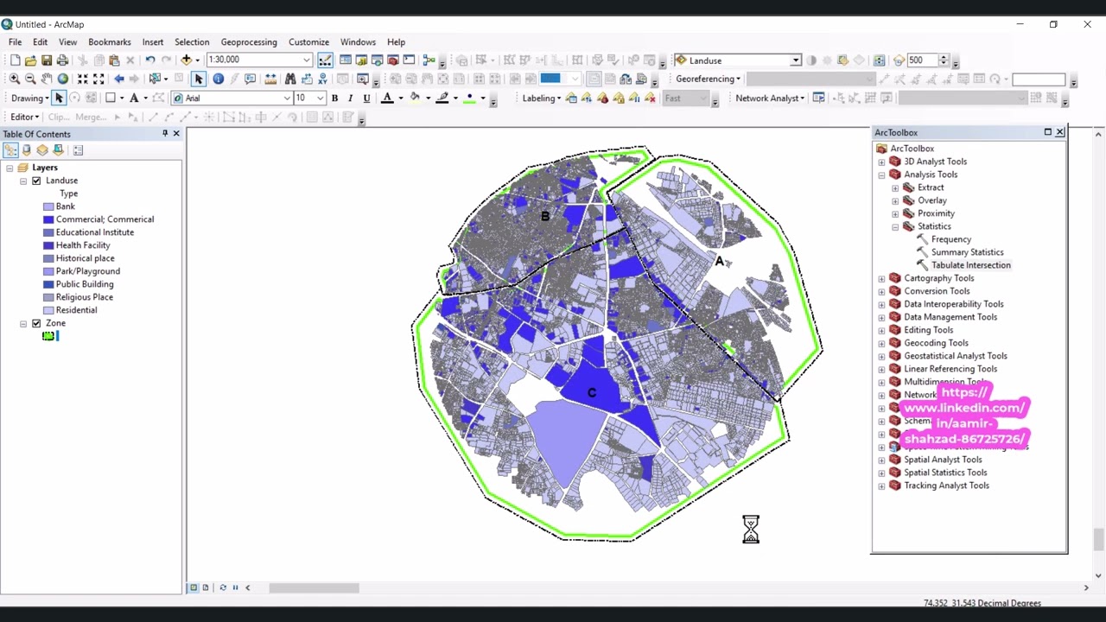Open the Georeferencing menu button
Image resolution: width=1106 pixels, height=622 pixels.
(708, 79)
